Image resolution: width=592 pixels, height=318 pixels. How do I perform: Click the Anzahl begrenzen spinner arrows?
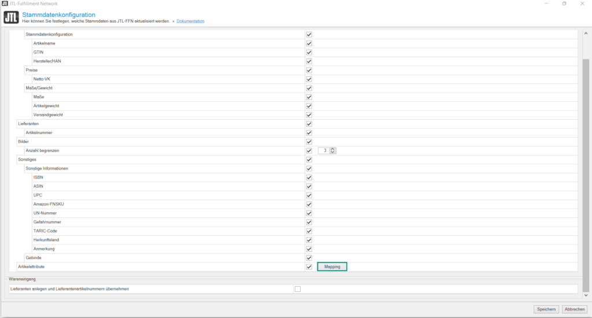coord(333,151)
